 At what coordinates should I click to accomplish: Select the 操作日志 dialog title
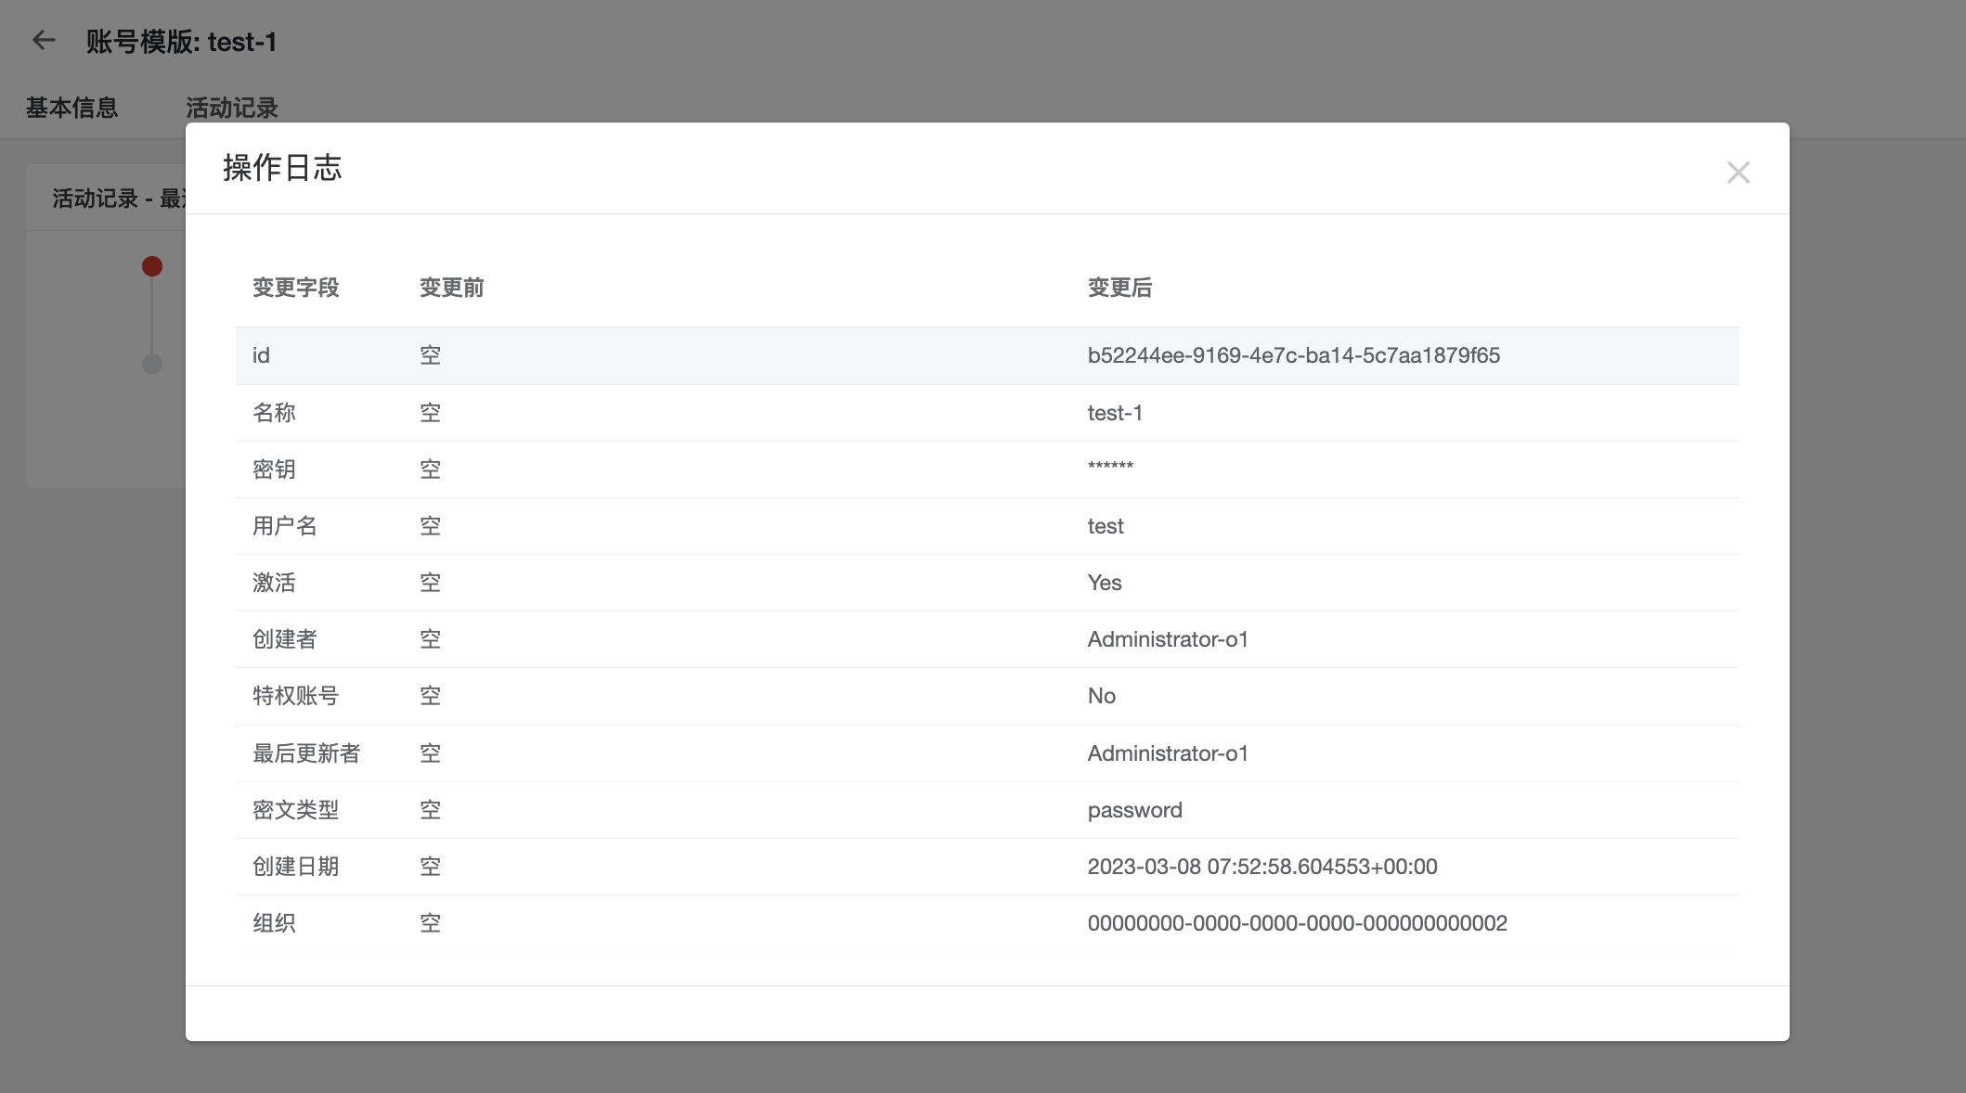tap(281, 168)
